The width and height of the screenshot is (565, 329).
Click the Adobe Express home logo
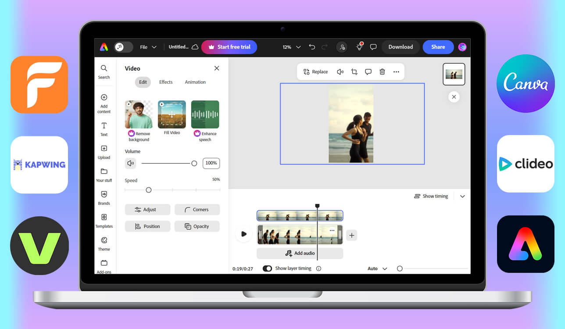click(104, 47)
